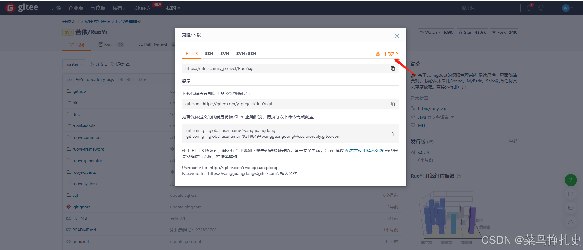583x250 pixels.
Task: Open the v4.7.9 release link
Action: pos(423,153)
